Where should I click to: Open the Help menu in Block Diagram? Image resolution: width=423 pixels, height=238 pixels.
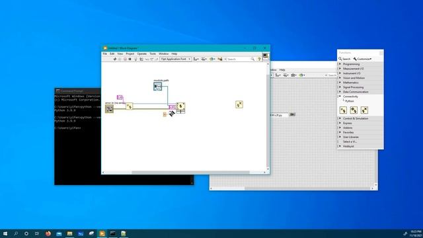[x=174, y=54]
